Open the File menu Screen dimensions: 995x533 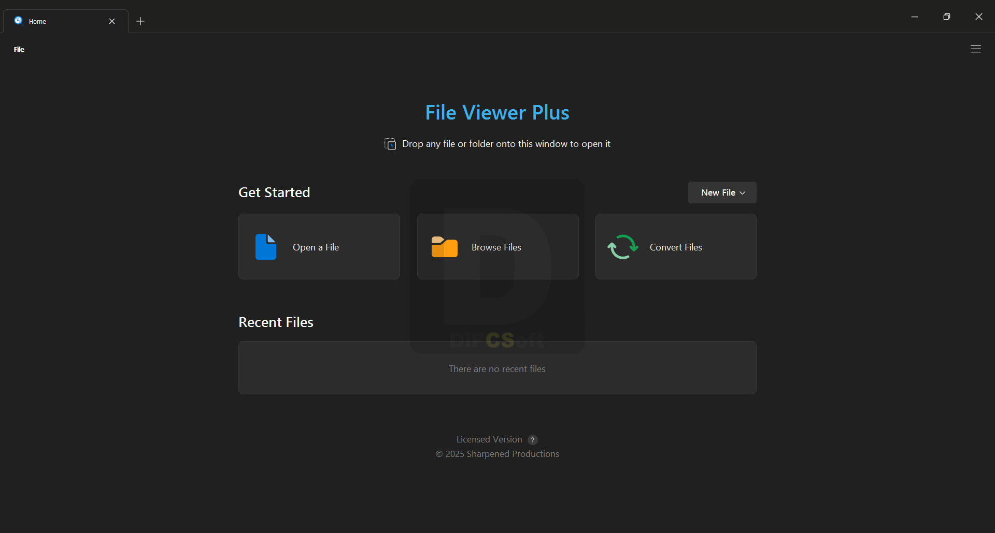click(19, 49)
